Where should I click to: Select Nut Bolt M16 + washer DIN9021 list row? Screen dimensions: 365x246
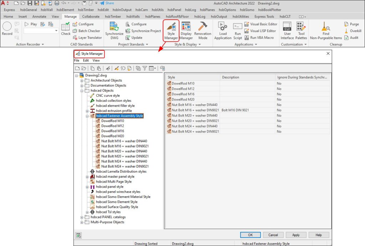(x=248, y=110)
